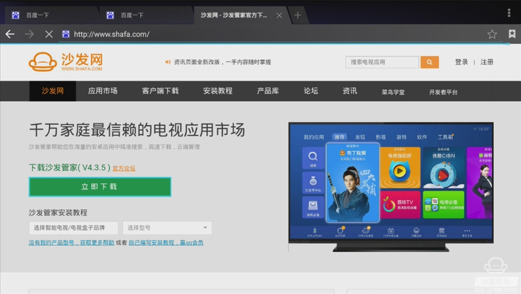Click the 搜索电视应用 search box

pyautogui.click(x=382, y=62)
